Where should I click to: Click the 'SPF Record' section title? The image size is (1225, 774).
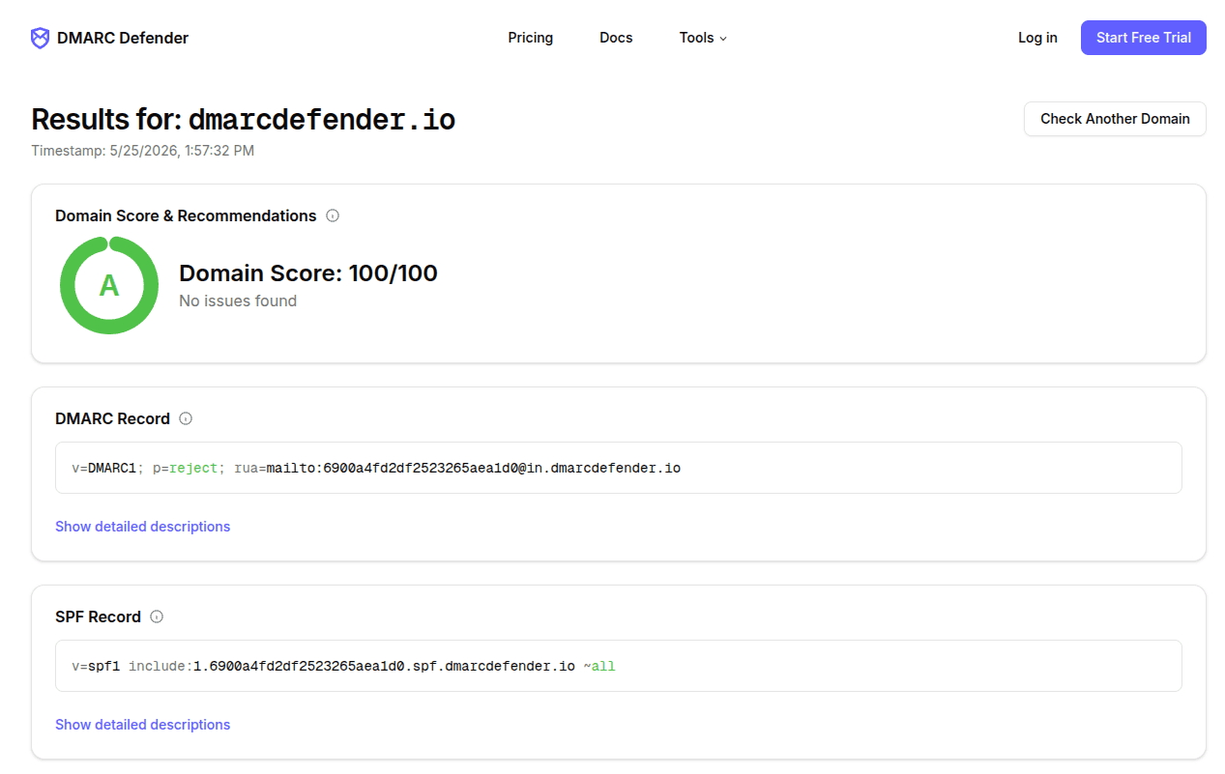pos(99,616)
